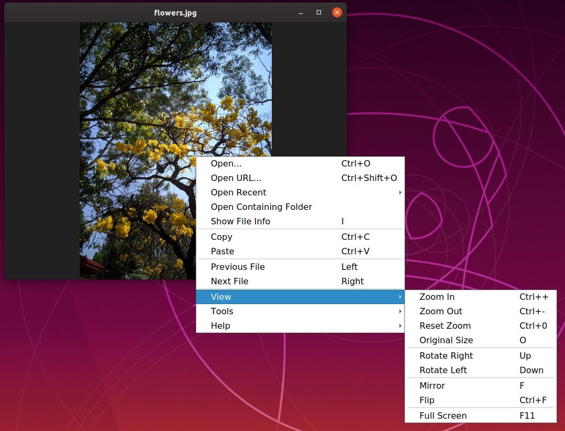Maximize the flowers.jpg window
This screenshot has height=431, width=565.
click(319, 12)
